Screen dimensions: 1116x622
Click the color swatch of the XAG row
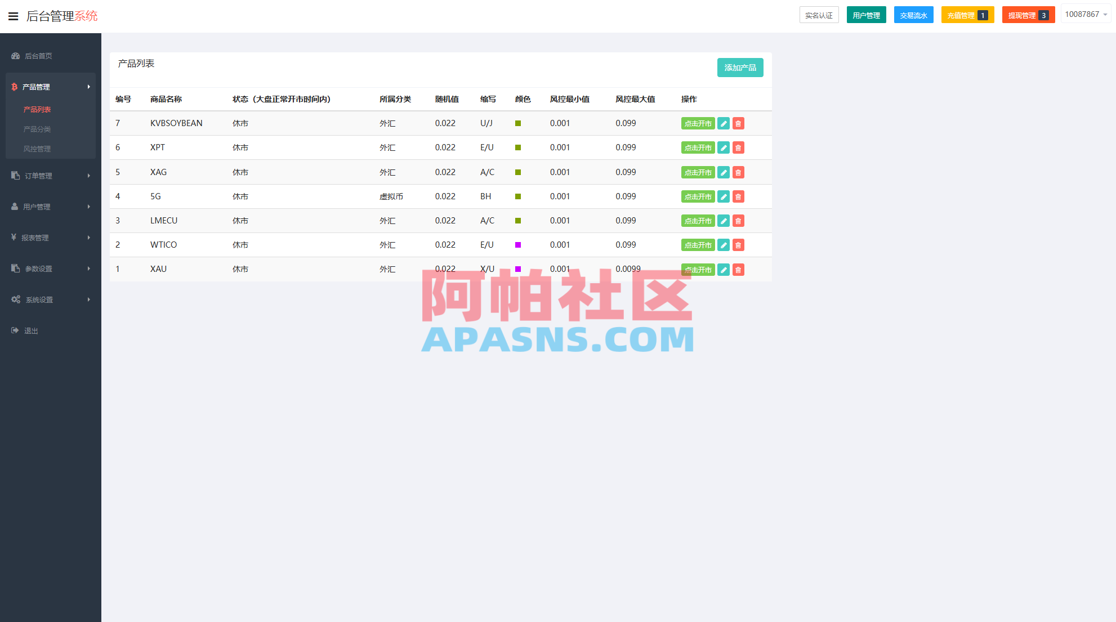[517, 172]
